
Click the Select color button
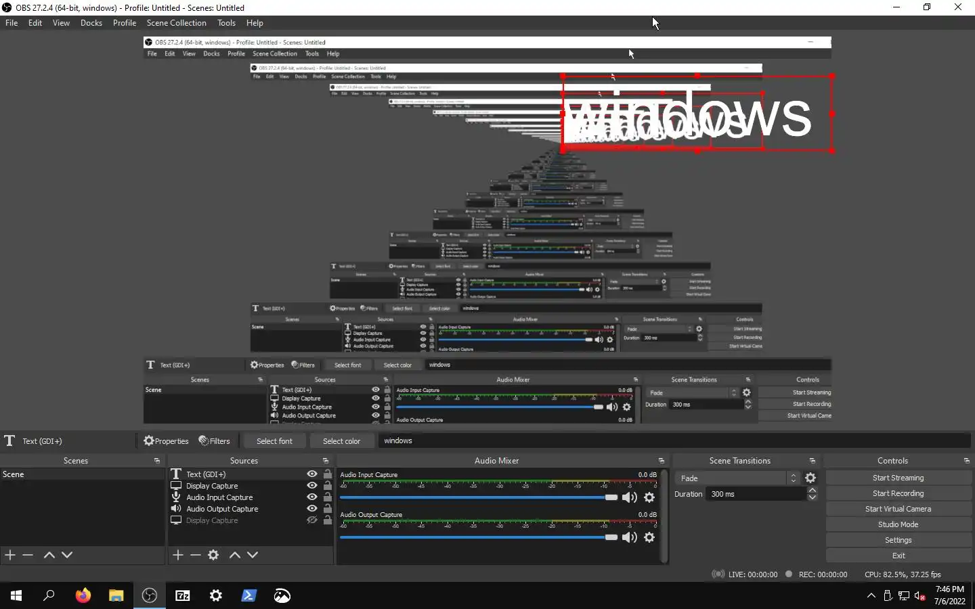click(x=341, y=441)
